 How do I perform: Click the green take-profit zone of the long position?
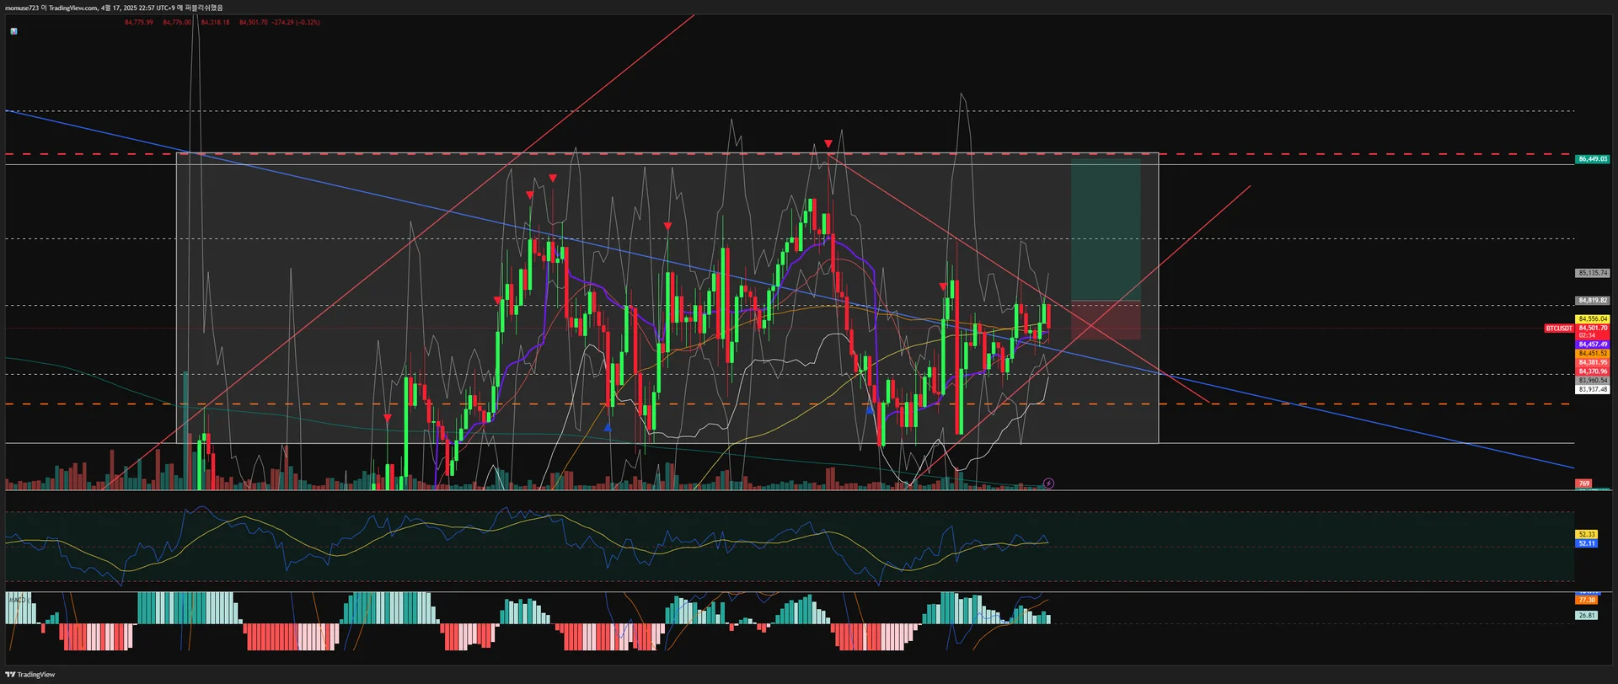pos(1106,229)
